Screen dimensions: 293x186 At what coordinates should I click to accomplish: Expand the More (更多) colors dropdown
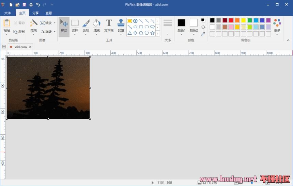click(x=277, y=34)
